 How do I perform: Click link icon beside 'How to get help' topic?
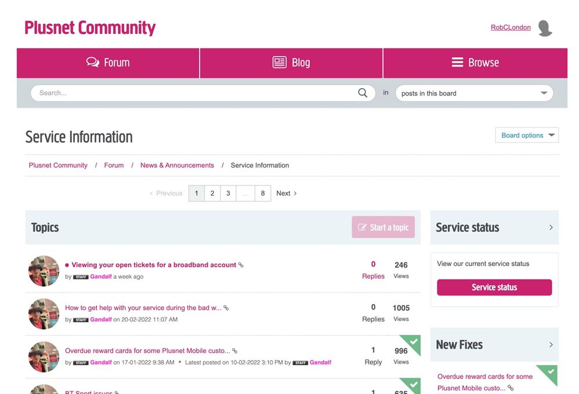pos(226,308)
